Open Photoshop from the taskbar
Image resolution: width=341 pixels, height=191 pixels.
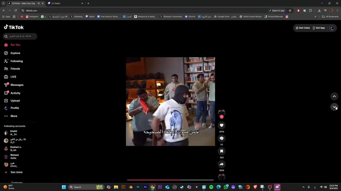click(138, 187)
